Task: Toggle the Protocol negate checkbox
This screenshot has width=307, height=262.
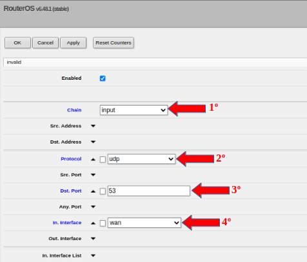Action: tap(103, 160)
